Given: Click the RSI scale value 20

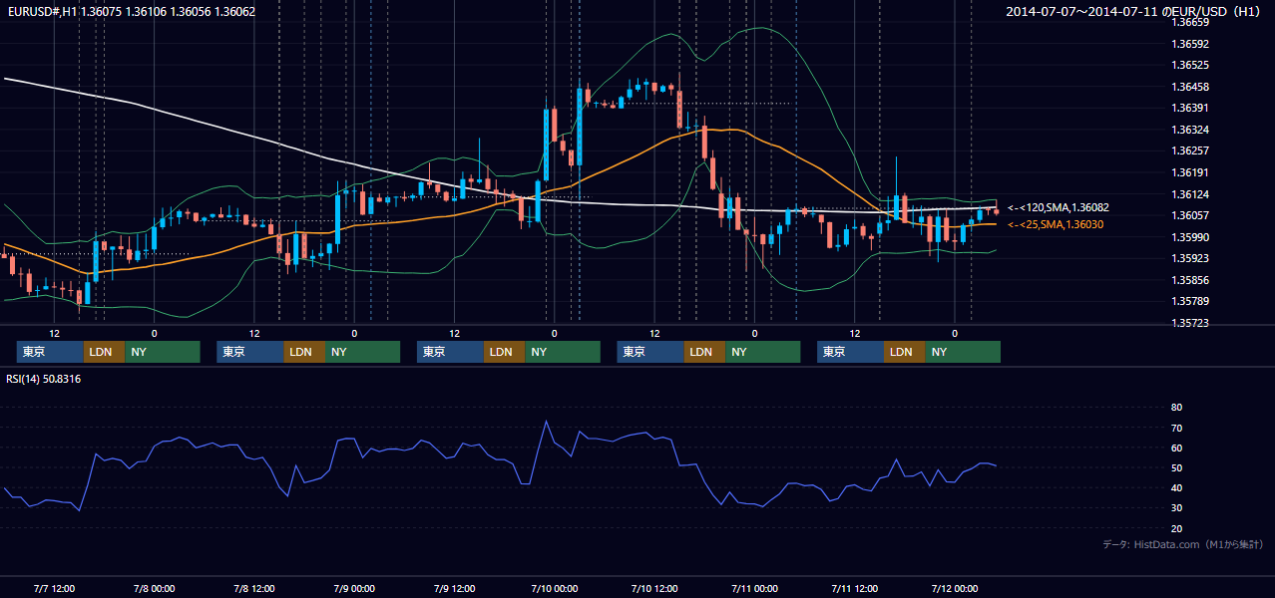Looking at the screenshot, I should (1176, 528).
